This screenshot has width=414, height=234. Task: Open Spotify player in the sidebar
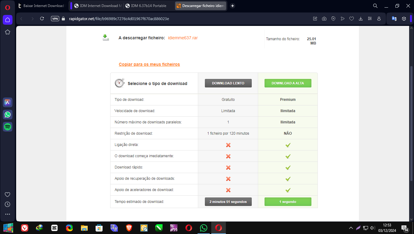pyautogui.click(x=8, y=127)
